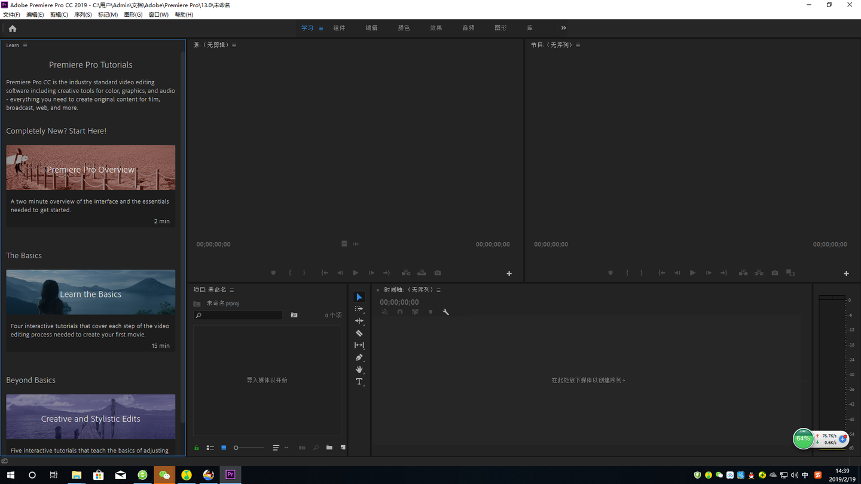Open Button Editor plus in Program monitor

click(846, 274)
